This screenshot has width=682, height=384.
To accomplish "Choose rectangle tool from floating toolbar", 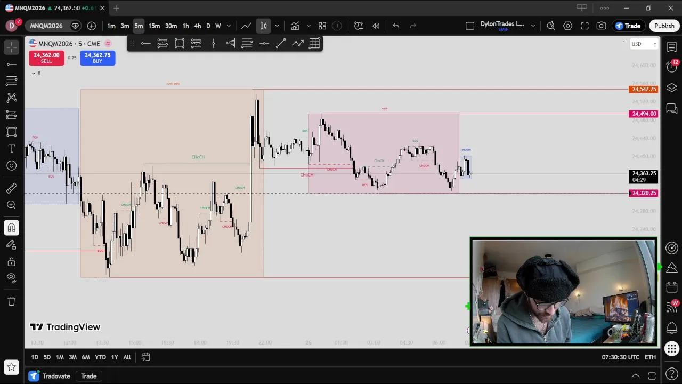I will coord(180,44).
